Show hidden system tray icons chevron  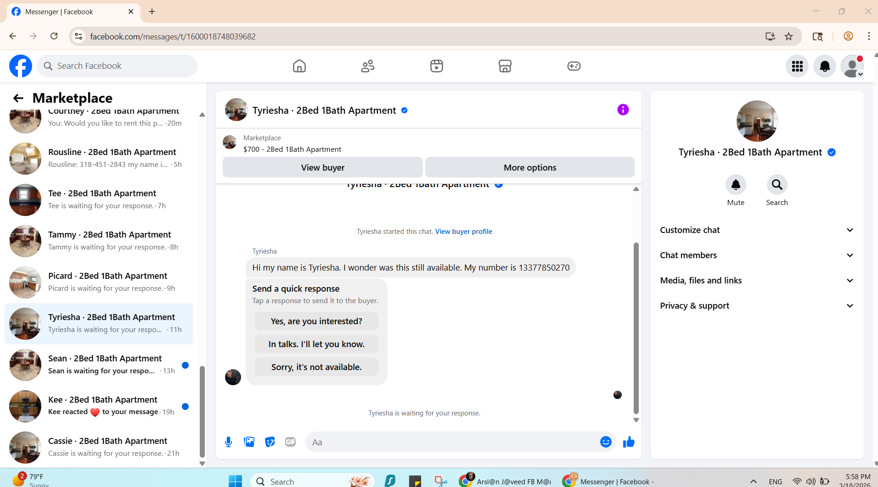(754, 481)
